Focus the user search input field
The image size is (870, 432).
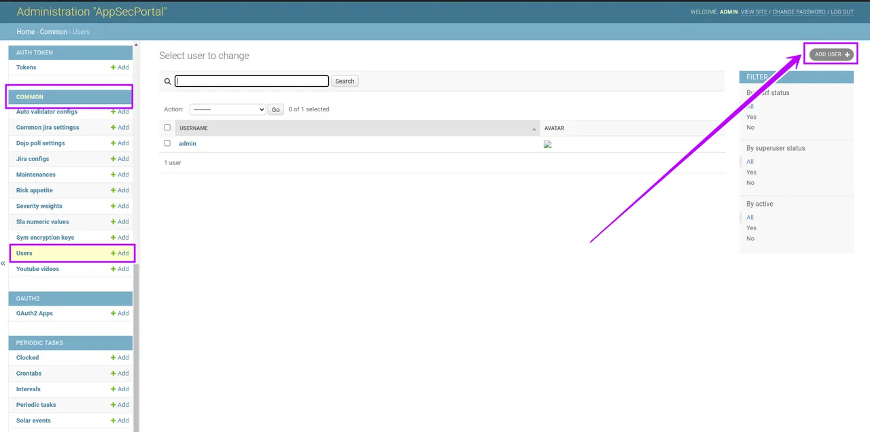pos(251,81)
